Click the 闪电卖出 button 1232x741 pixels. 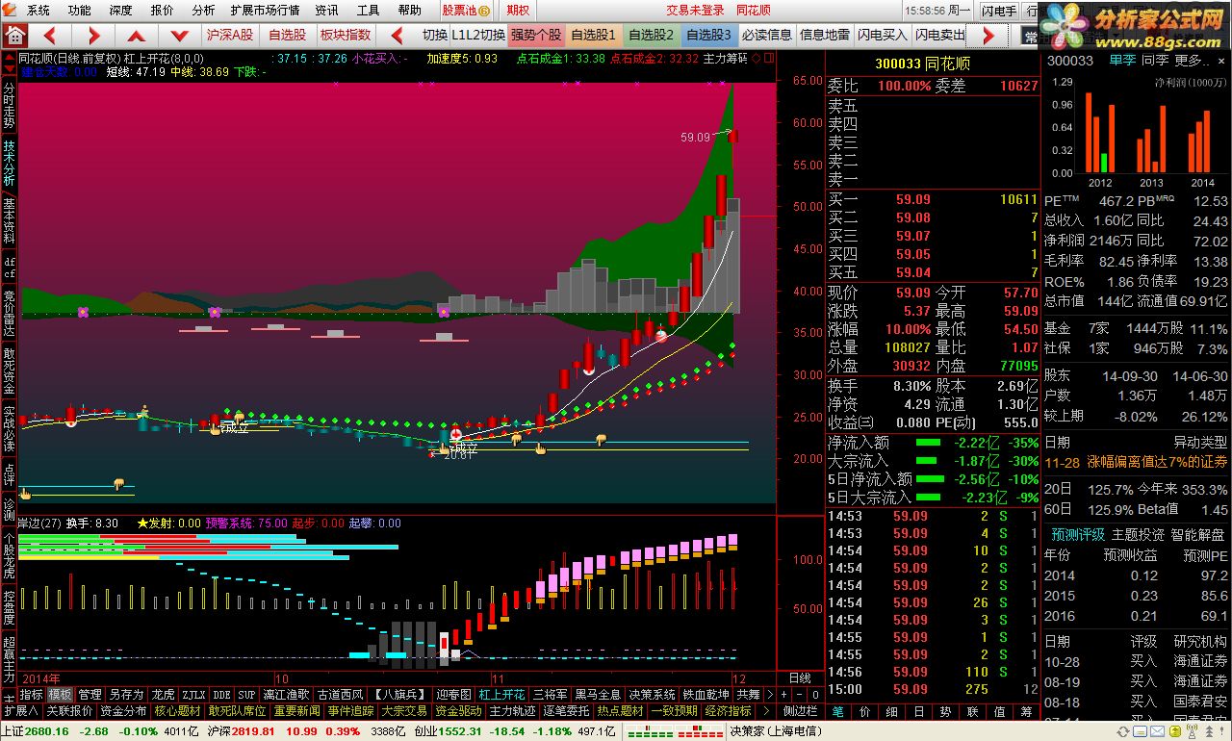coord(939,36)
